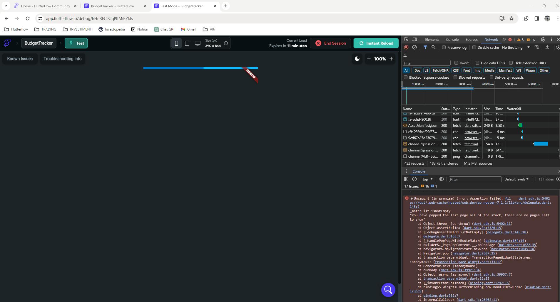Screen dimensions: 560x302
Task: Show the console sidebar
Action: 406,179
